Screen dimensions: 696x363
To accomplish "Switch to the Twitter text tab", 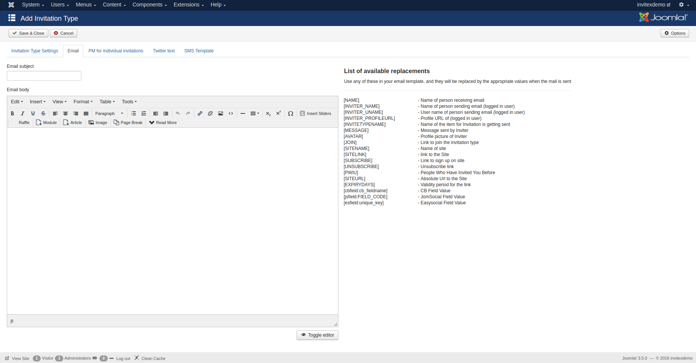I will (164, 51).
